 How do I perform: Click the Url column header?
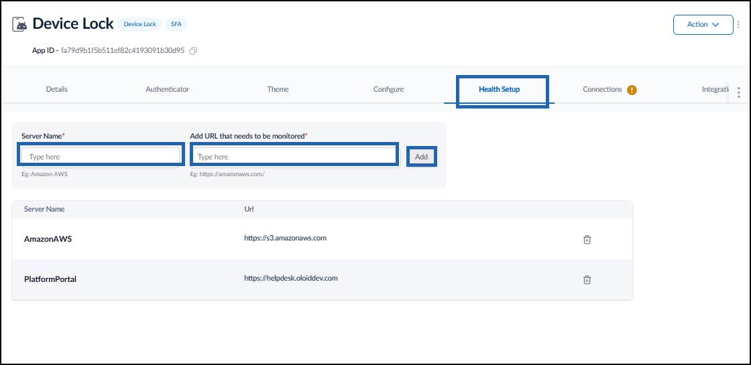coord(249,209)
